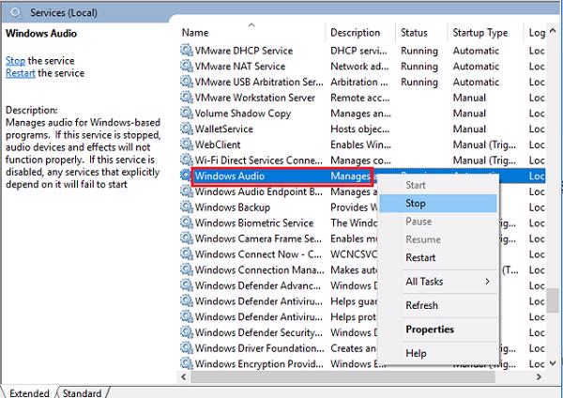Image resolution: width=563 pixels, height=398 pixels.
Task: Sort by the Name column header
Action: click(x=252, y=32)
